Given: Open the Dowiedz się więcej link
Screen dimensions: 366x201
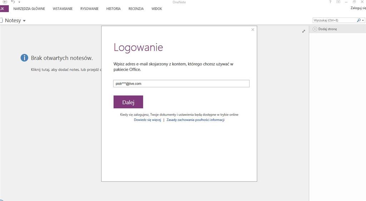Looking at the screenshot, I should (x=147, y=120).
